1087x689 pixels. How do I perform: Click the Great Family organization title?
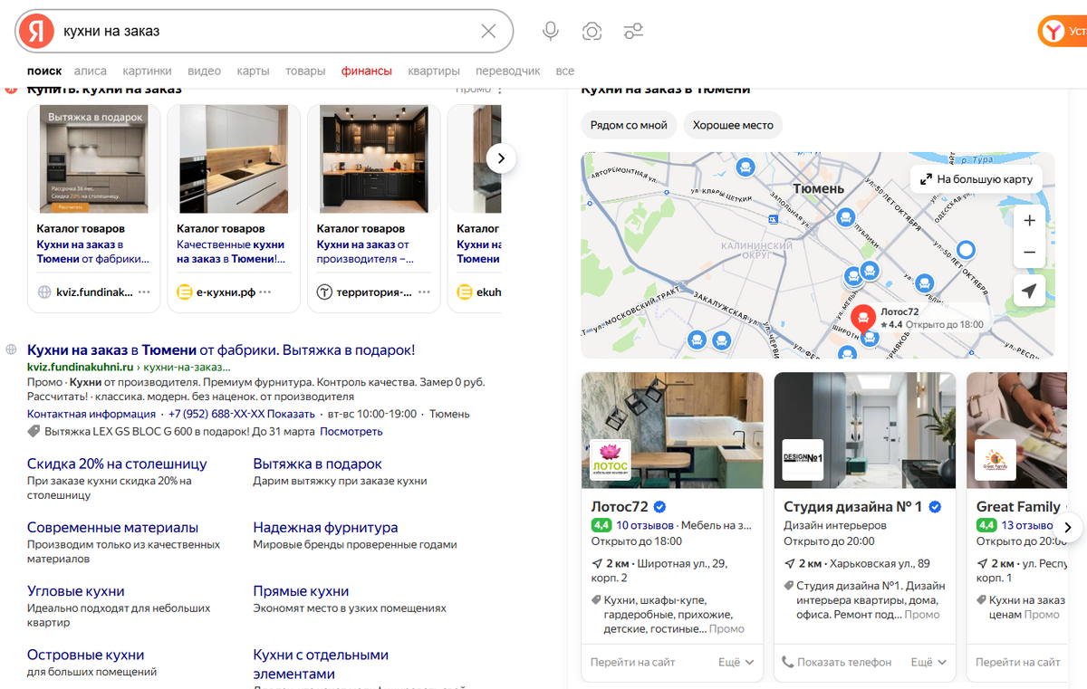coord(1018,506)
